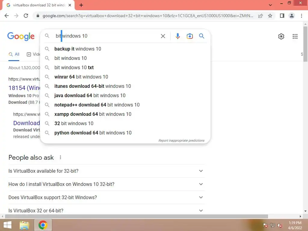Bookmark this page with the star icon
The image size is (308, 231).
coord(270,16)
